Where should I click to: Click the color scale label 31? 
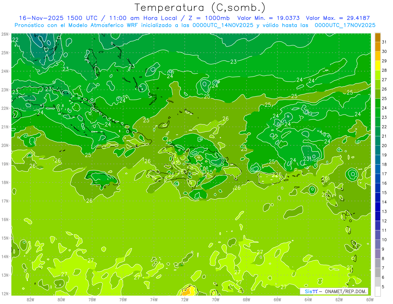coord(384,42)
